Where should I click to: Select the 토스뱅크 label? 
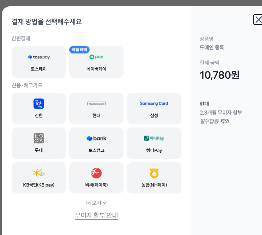point(97,150)
